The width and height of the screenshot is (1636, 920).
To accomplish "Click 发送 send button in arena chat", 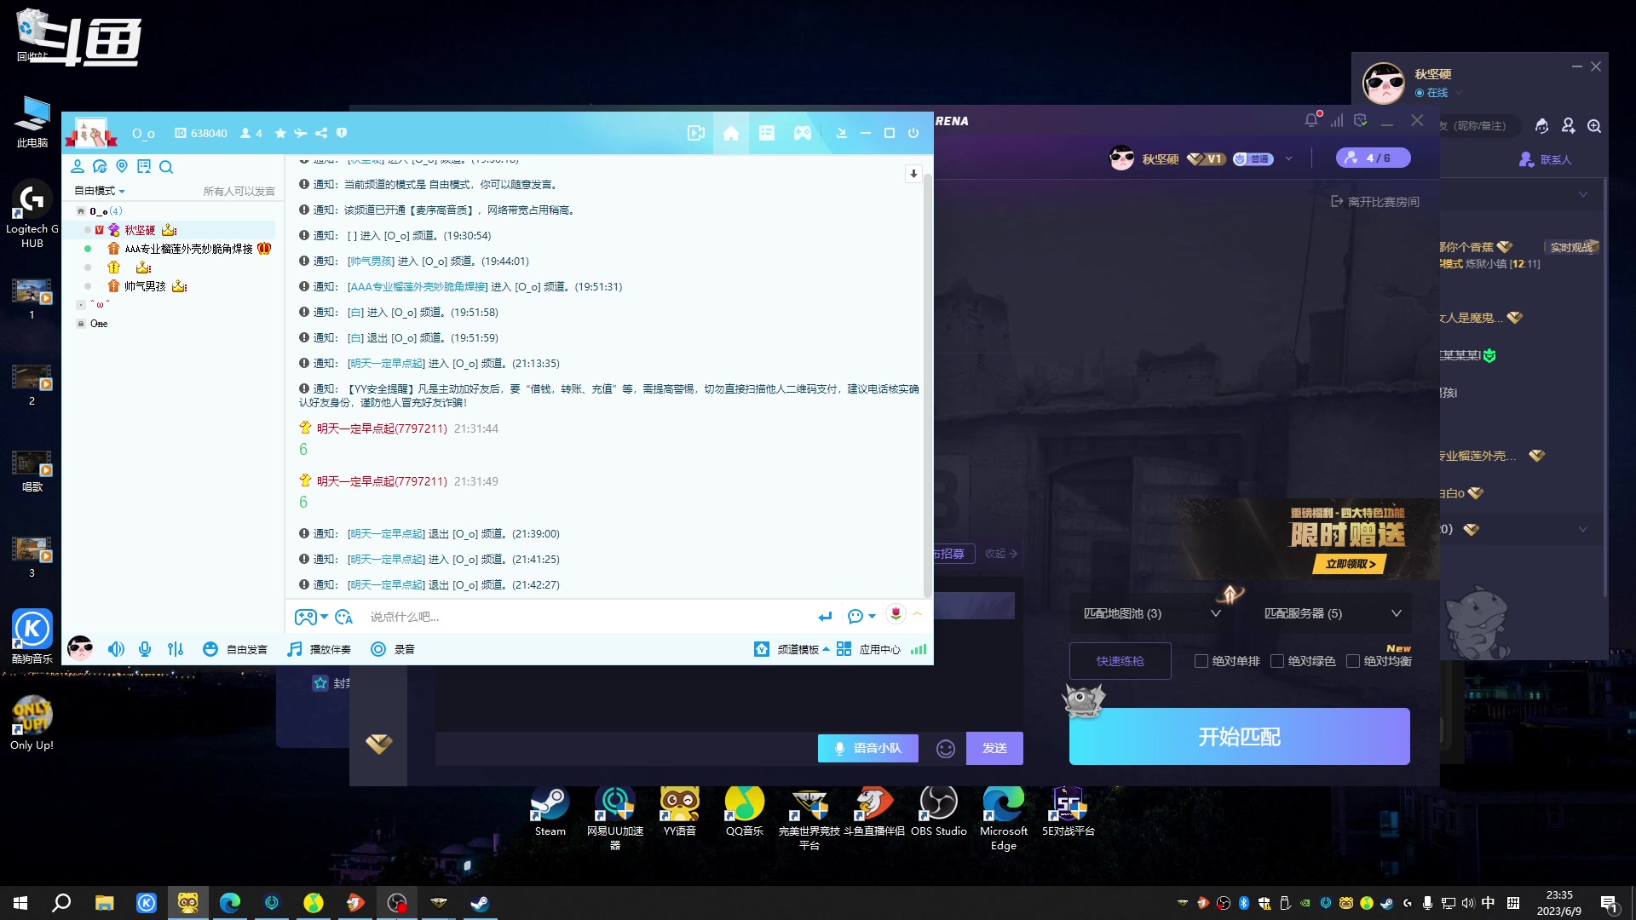I will pos(994,748).
